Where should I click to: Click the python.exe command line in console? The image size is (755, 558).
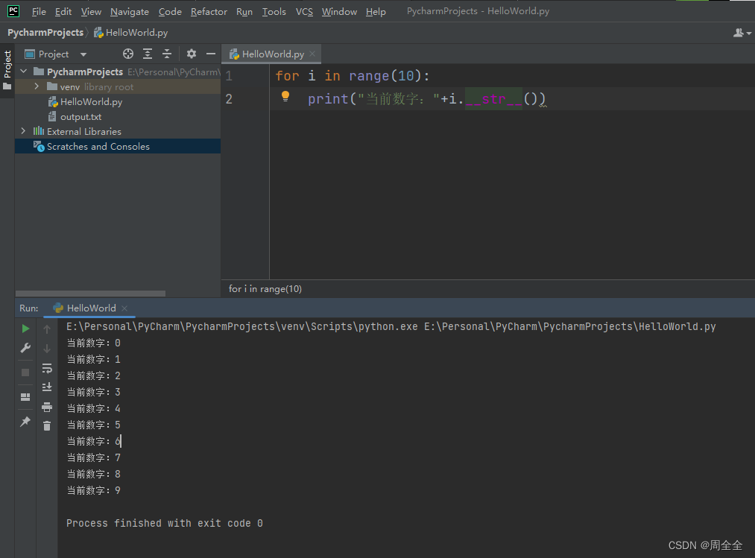tap(391, 326)
